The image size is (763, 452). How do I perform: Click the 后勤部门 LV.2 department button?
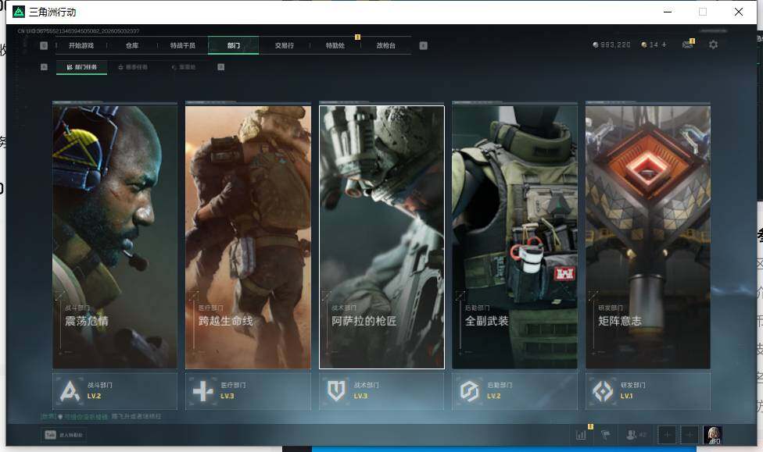pyautogui.click(x=515, y=391)
